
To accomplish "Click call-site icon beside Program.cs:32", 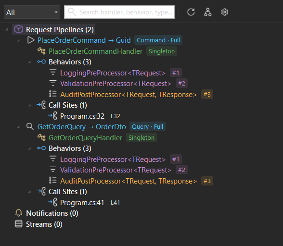I will (x=53, y=116).
